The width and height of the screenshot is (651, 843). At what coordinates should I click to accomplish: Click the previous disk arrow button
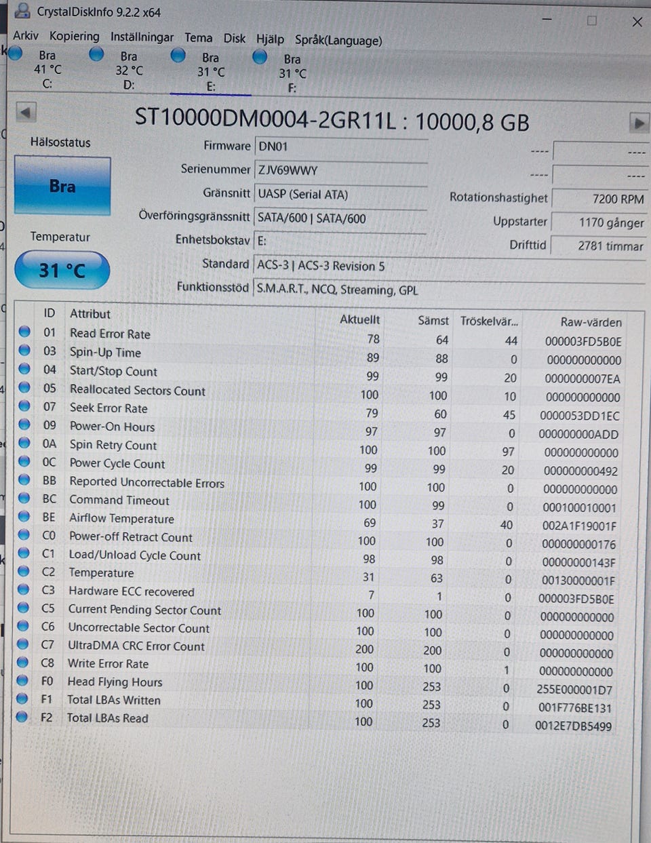(25, 113)
